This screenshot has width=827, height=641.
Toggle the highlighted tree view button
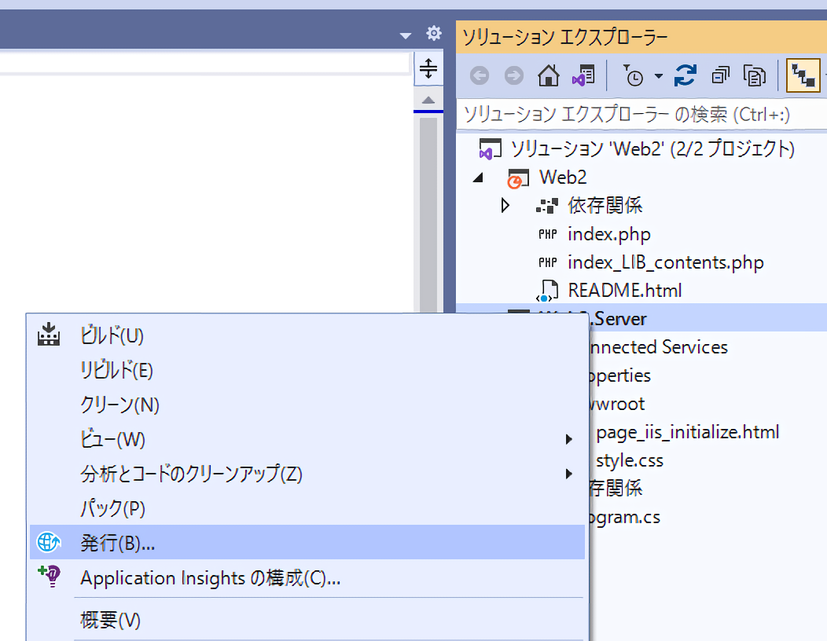point(803,75)
